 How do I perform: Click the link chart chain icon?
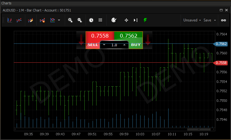point(223,20)
